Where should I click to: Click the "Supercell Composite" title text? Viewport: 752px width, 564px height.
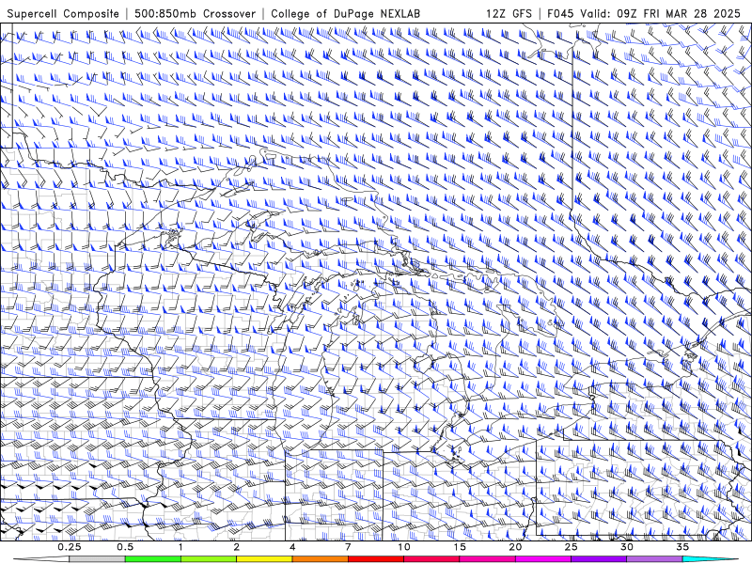pyautogui.click(x=63, y=13)
